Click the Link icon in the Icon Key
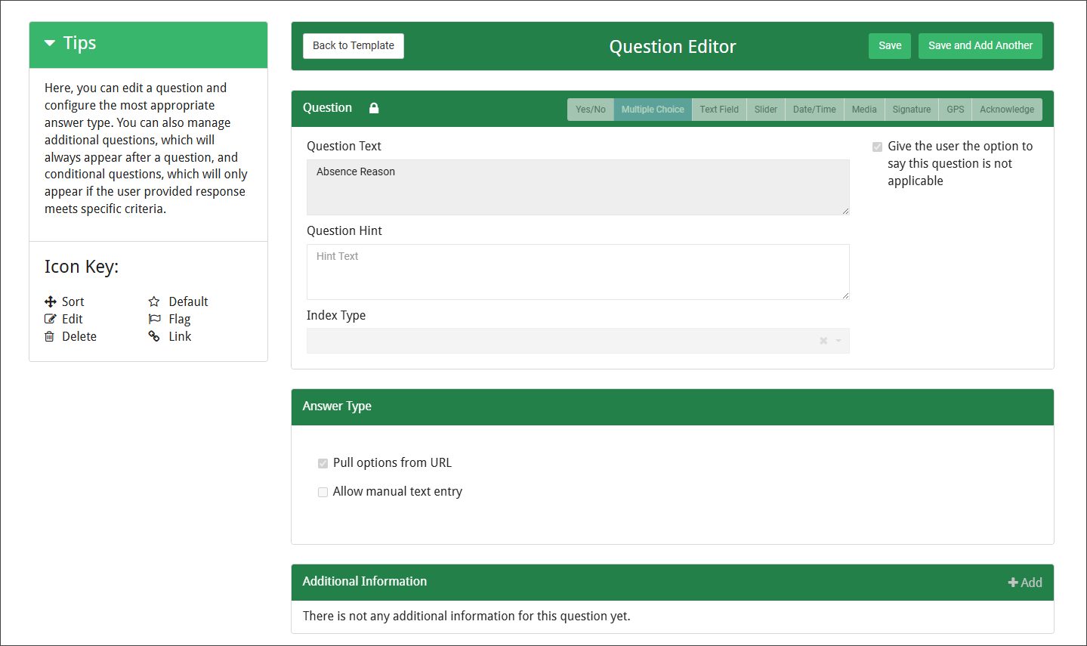1087x646 pixels. pos(156,336)
